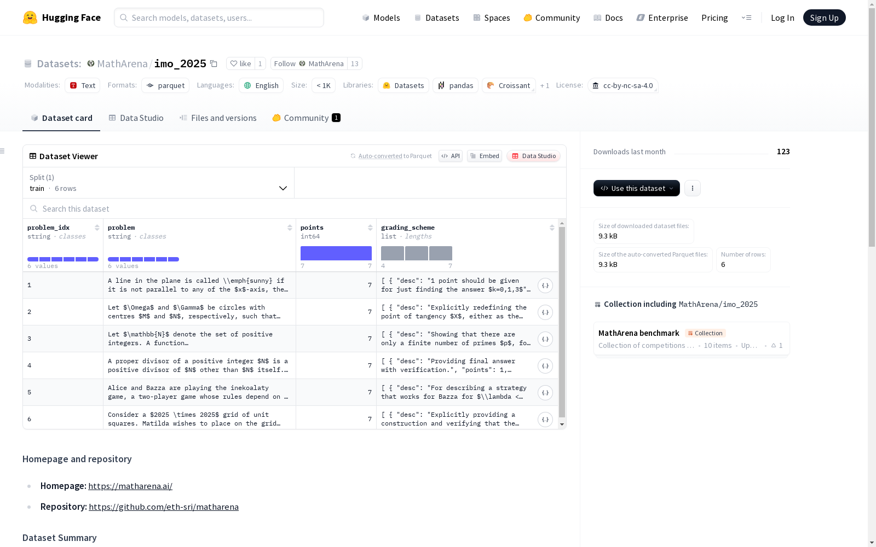Open the MathArena benchmark collection

tap(691, 339)
